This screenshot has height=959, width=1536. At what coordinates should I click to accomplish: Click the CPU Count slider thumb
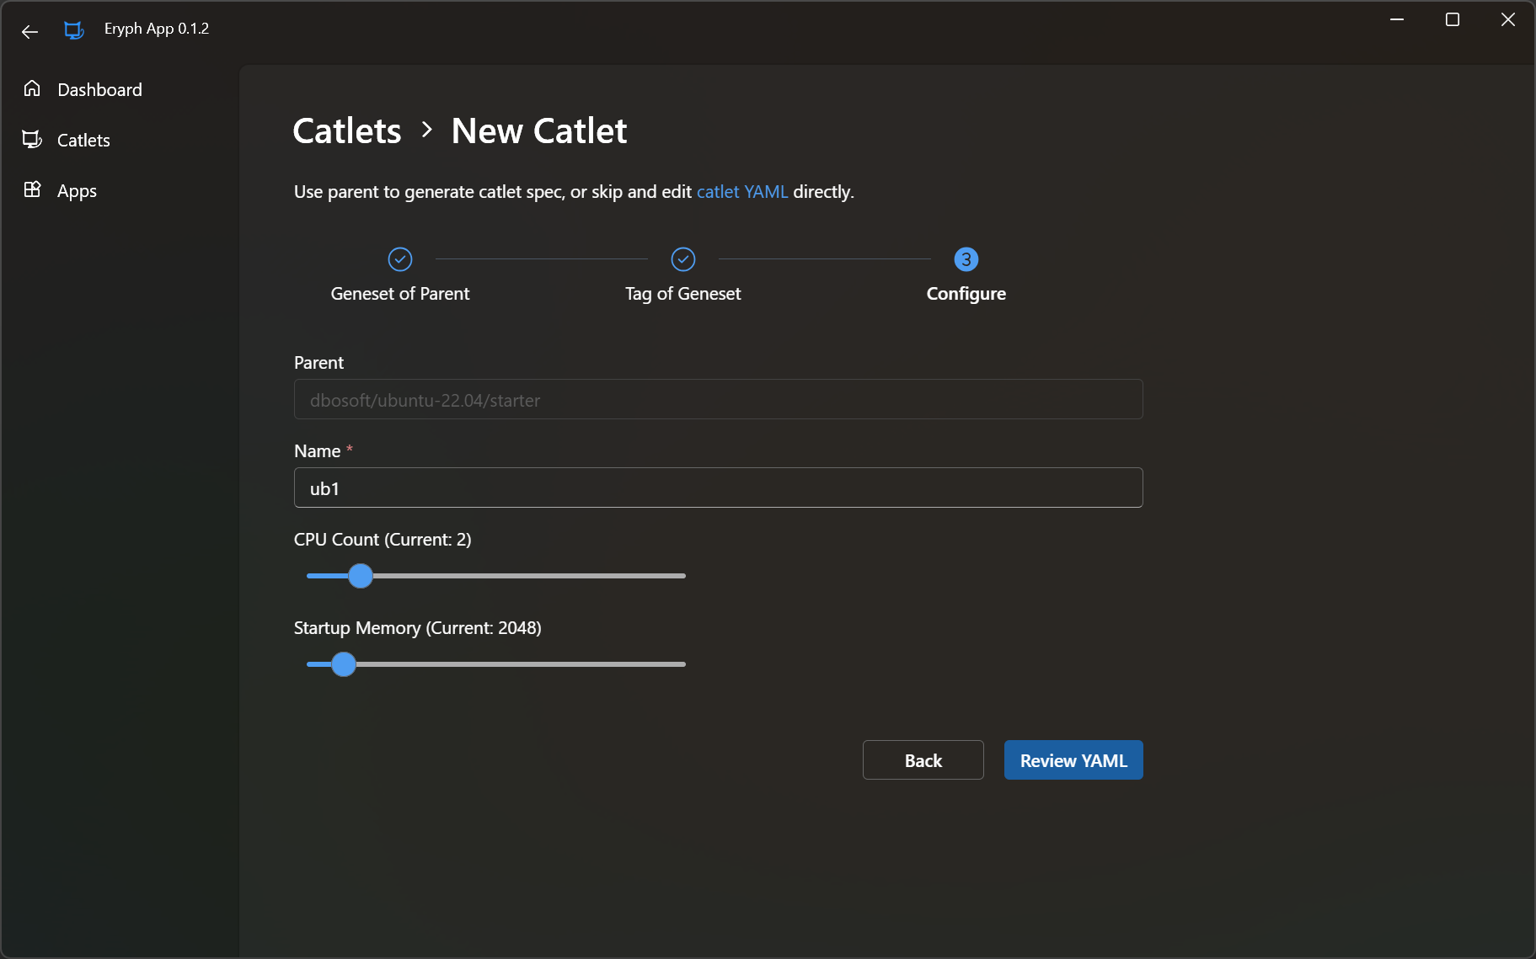[361, 576]
